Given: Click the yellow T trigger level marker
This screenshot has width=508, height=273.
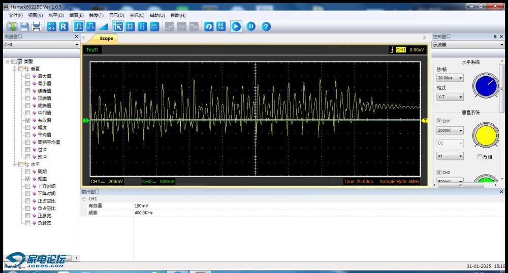Looking at the screenshot, I should [x=425, y=121].
